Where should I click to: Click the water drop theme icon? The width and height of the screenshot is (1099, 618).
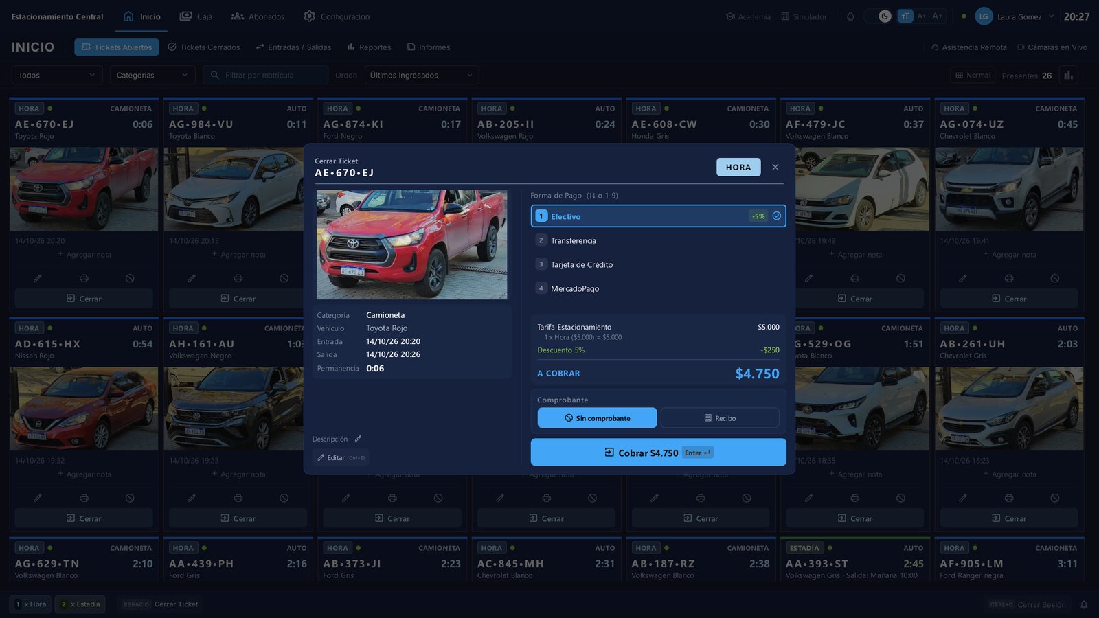[x=850, y=16]
